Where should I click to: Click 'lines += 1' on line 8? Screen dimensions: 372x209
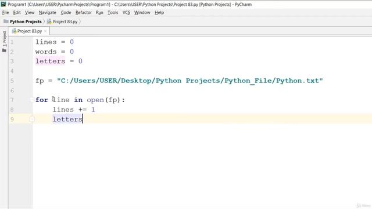74,110
